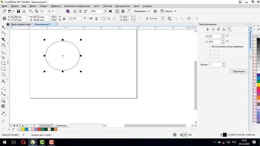Add a new document tab with plus
This screenshot has height=146, width=260.
coord(56,24)
